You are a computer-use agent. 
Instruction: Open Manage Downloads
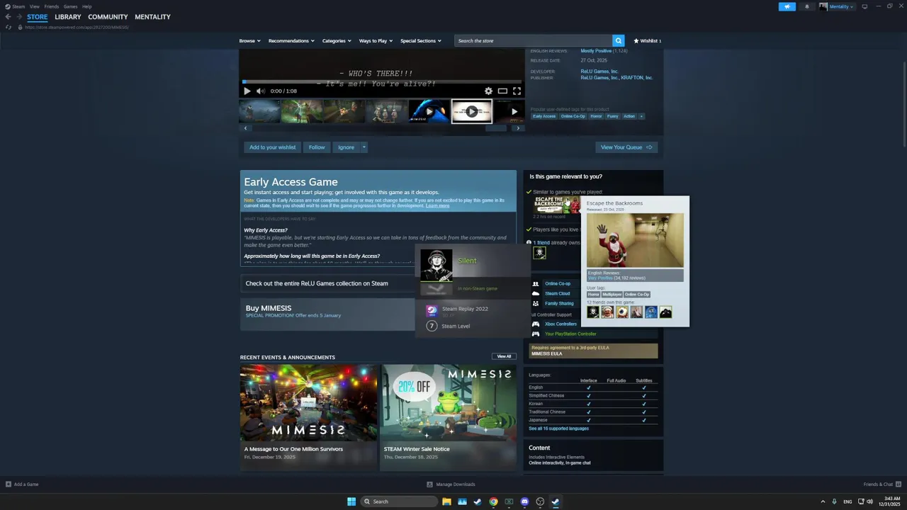451,484
